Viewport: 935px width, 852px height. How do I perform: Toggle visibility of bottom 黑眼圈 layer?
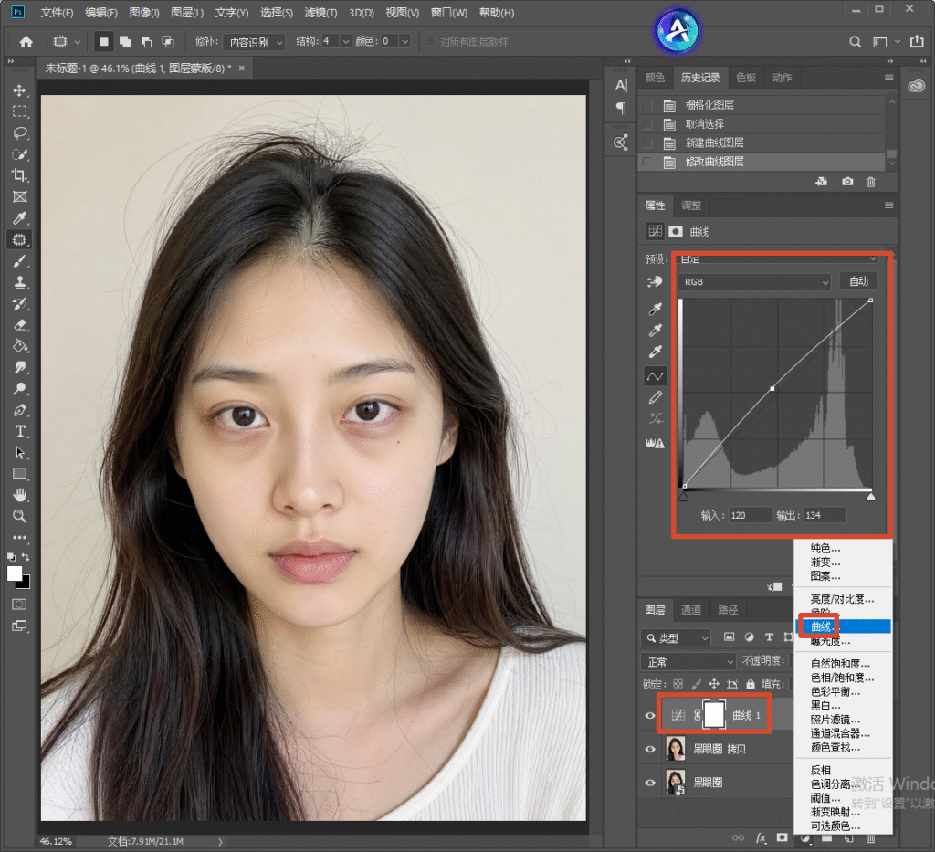tap(650, 783)
